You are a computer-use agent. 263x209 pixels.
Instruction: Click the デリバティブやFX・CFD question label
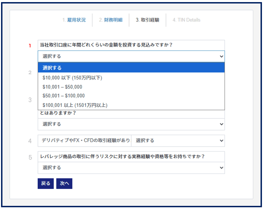point(85,141)
